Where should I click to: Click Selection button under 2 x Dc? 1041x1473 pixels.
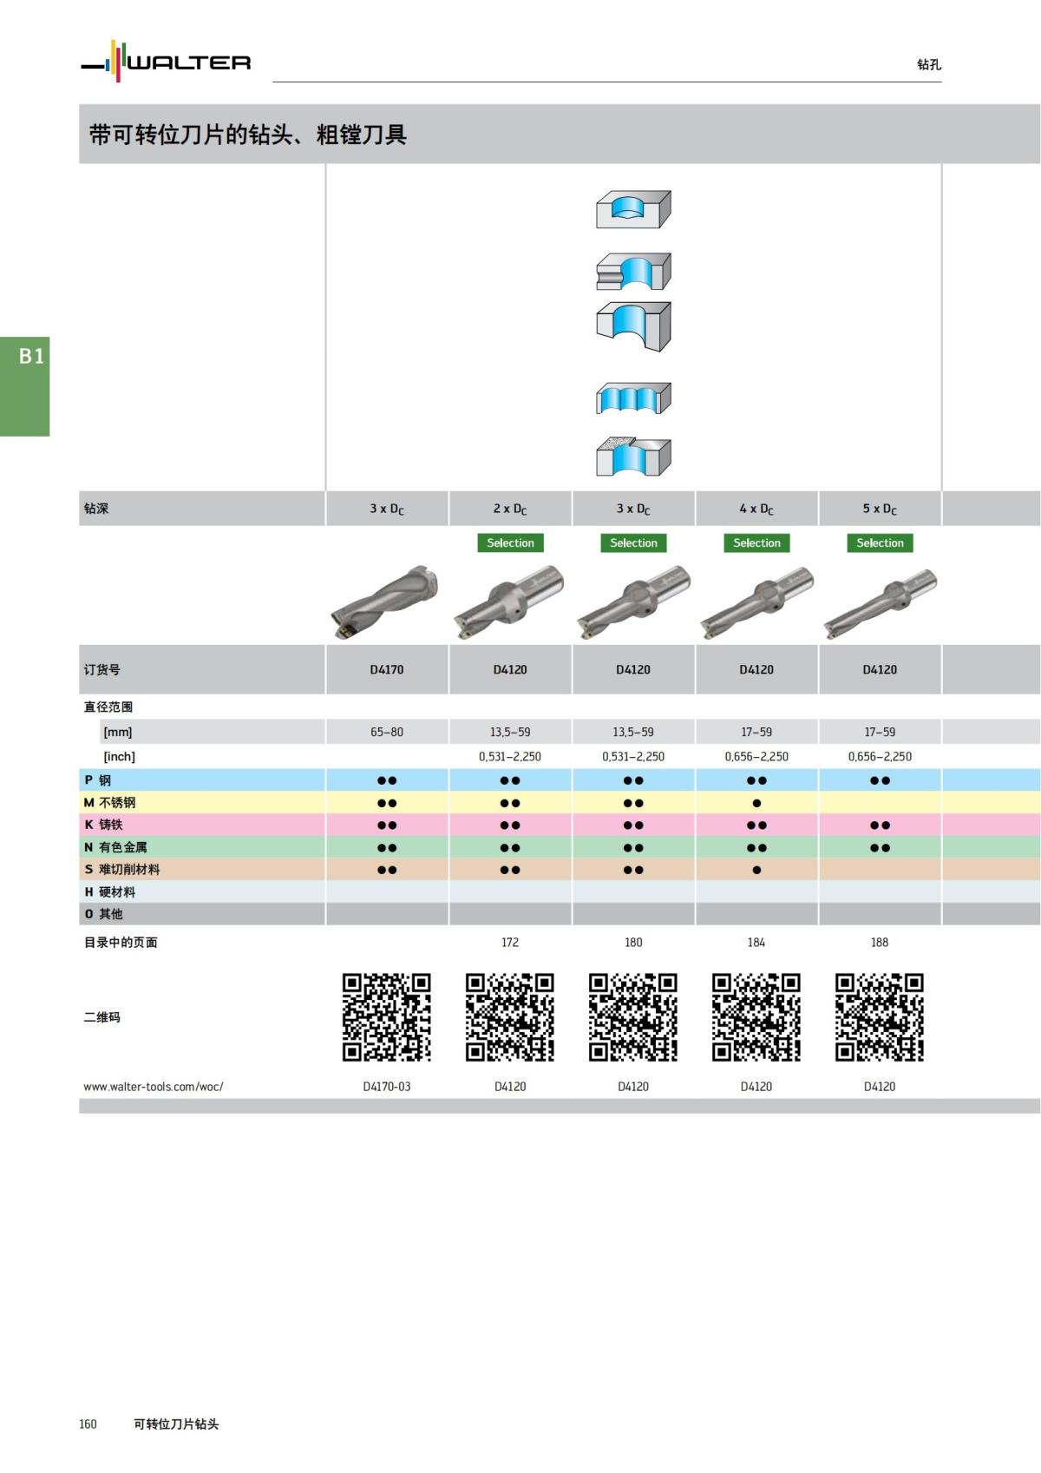point(510,543)
